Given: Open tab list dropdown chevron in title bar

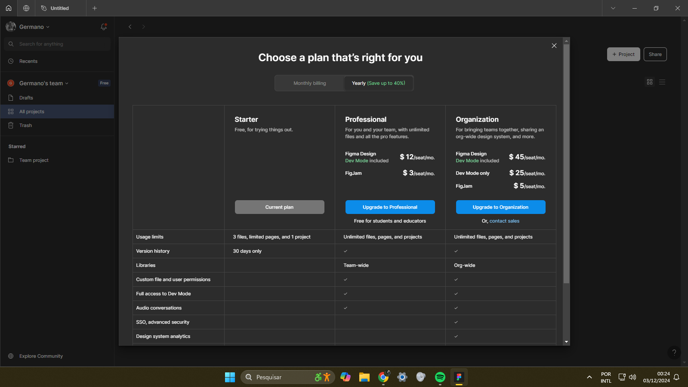Looking at the screenshot, I should [x=613, y=8].
